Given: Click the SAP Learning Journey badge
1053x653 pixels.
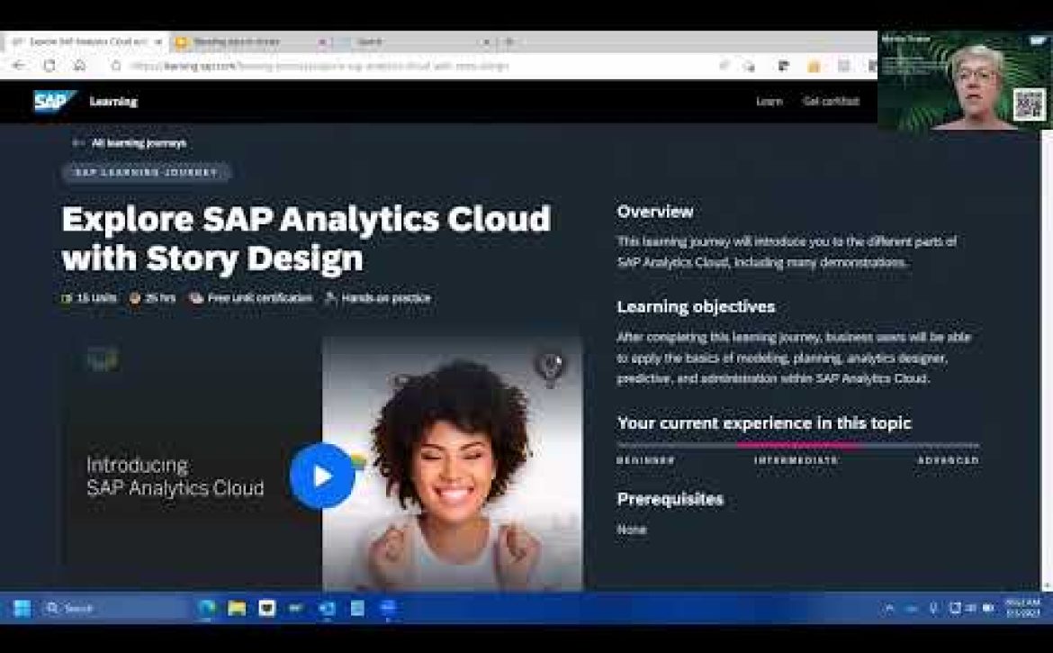Looking at the screenshot, I should (146, 172).
